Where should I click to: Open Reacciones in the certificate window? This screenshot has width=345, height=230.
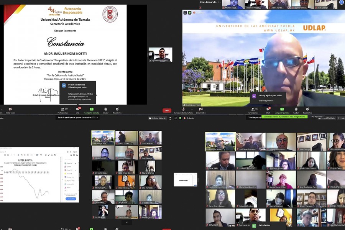tap(117, 110)
